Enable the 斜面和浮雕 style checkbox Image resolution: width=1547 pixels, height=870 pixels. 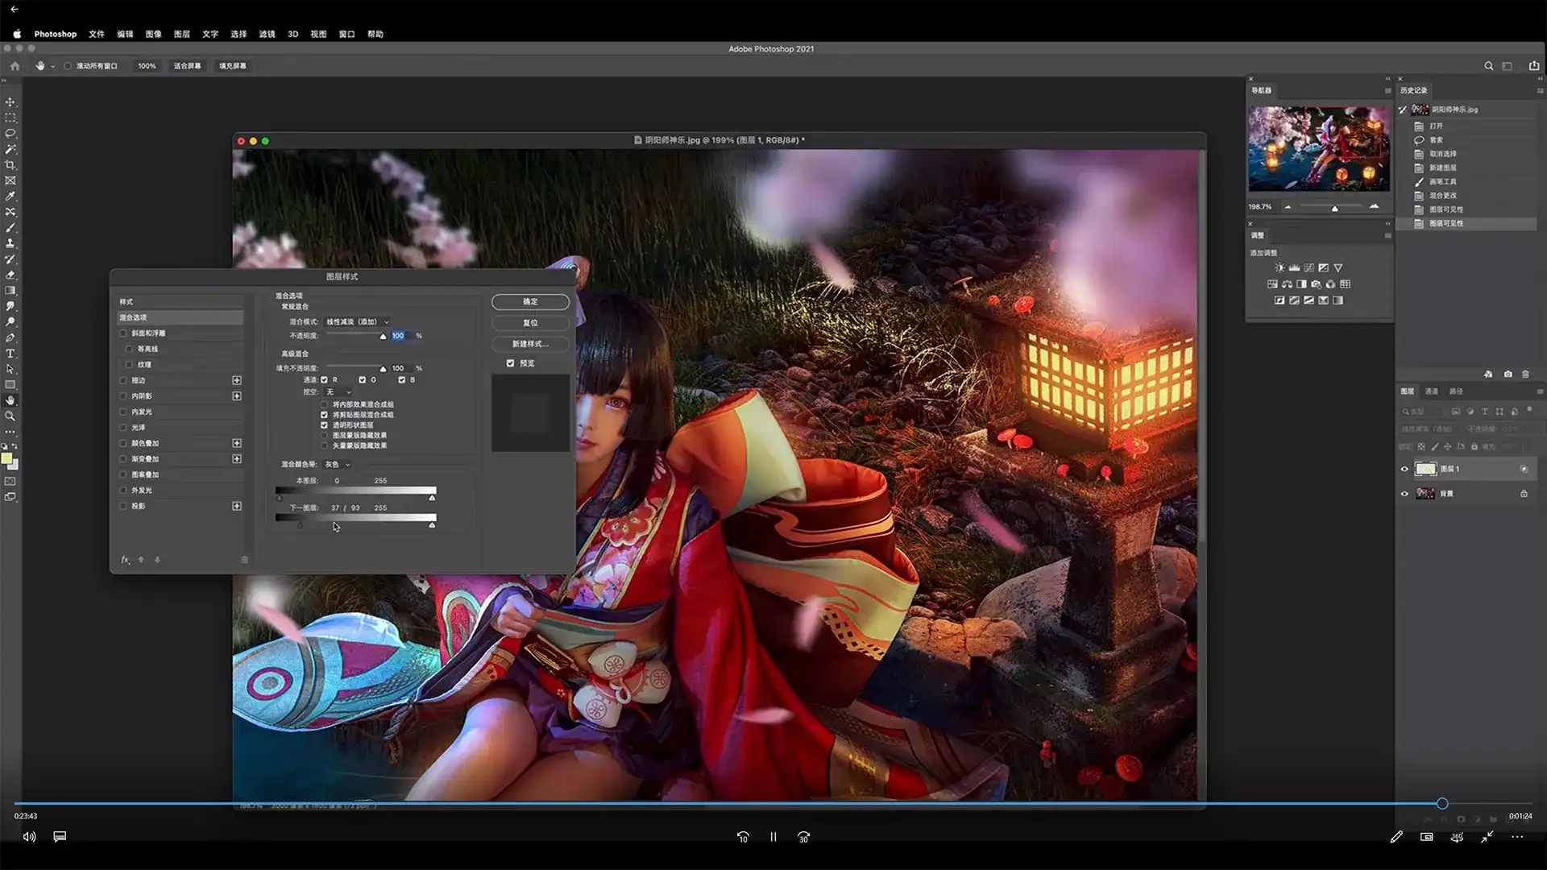[123, 333]
